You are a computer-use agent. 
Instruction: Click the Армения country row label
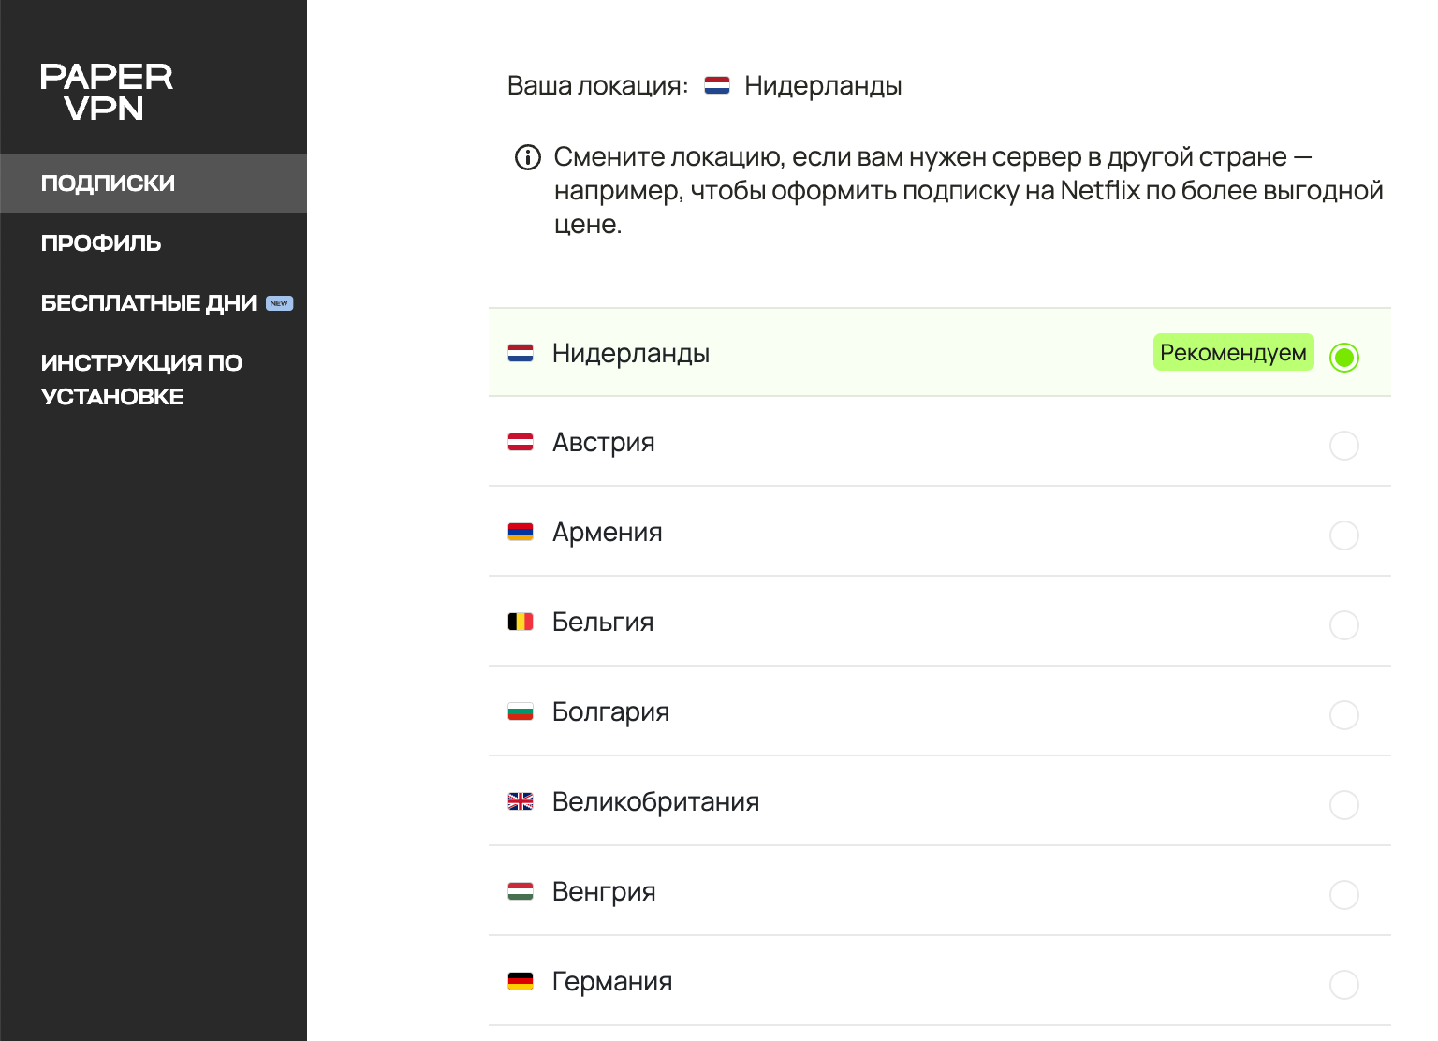tap(607, 533)
